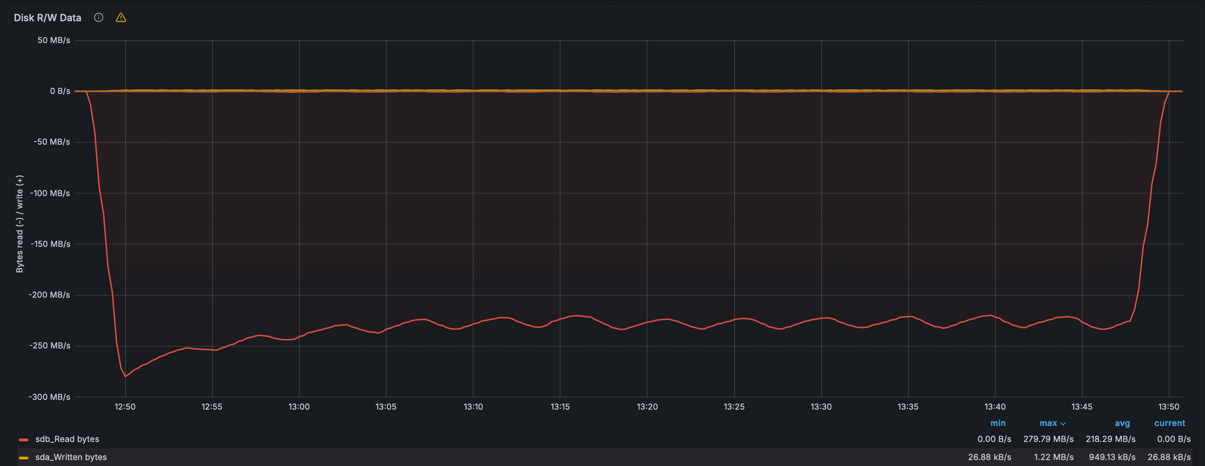This screenshot has height=466, width=1205.
Task: Click the 0 B/s y-axis label
Action: 60,91
